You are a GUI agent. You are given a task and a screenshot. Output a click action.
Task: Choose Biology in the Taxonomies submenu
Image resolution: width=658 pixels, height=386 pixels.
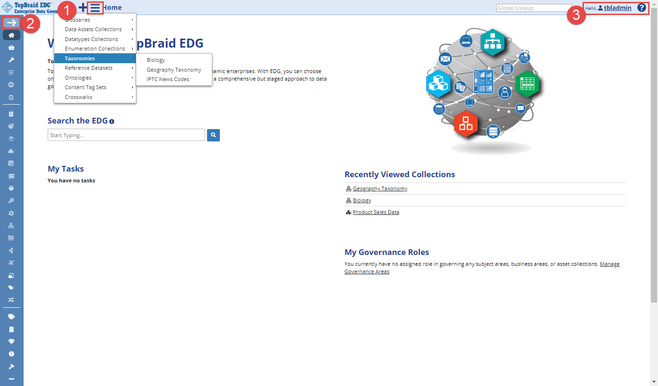pyautogui.click(x=174, y=60)
